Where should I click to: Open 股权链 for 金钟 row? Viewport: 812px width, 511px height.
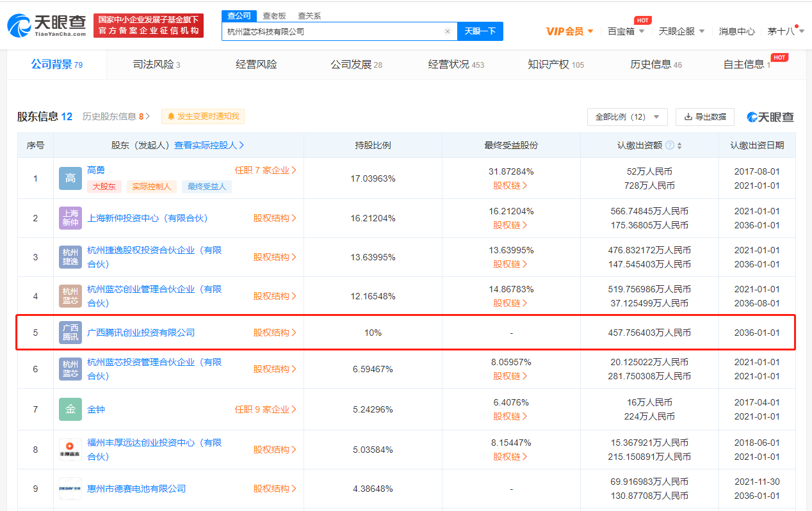tap(510, 416)
